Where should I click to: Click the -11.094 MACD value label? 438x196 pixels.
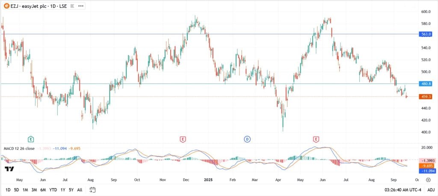[427, 171]
